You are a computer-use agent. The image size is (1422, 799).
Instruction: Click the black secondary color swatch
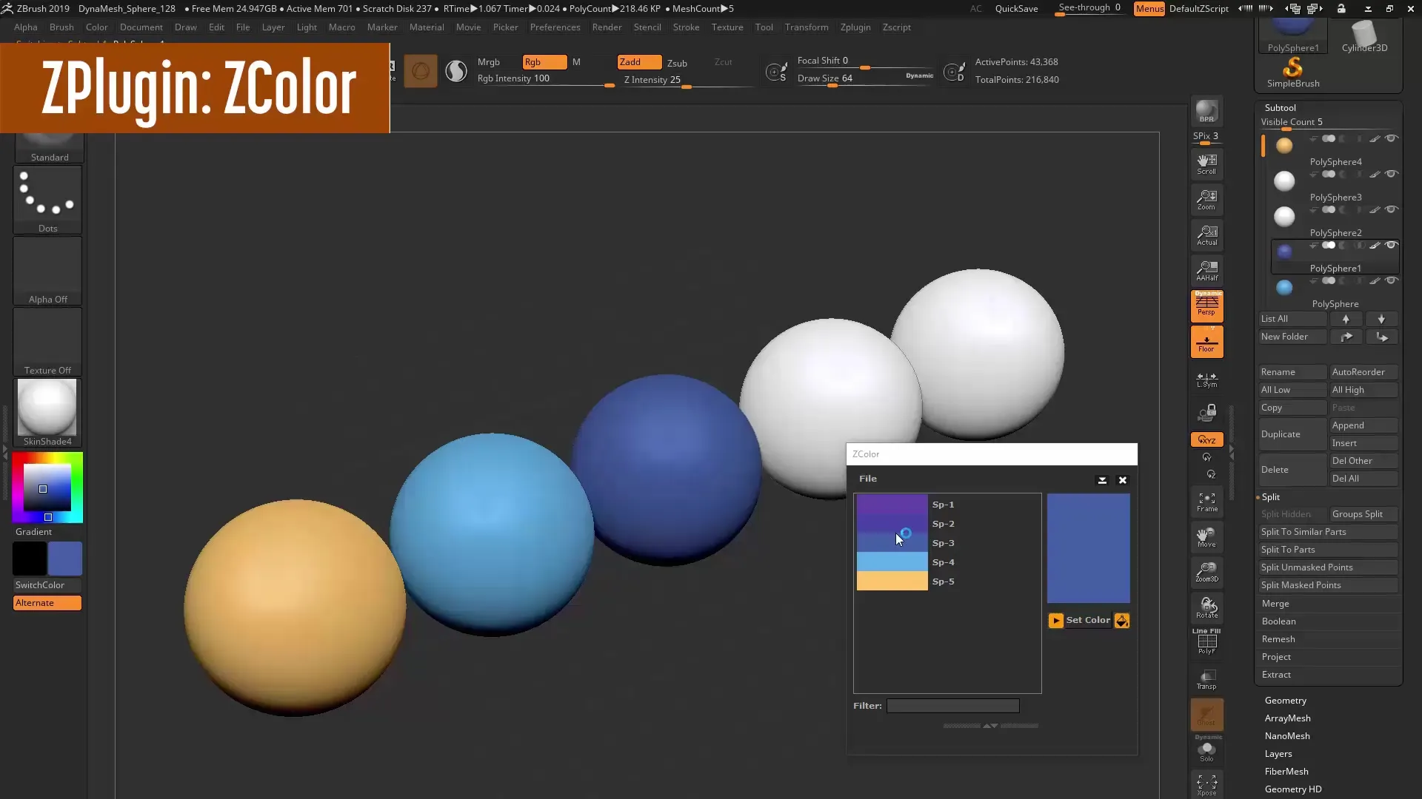[x=30, y=559]
